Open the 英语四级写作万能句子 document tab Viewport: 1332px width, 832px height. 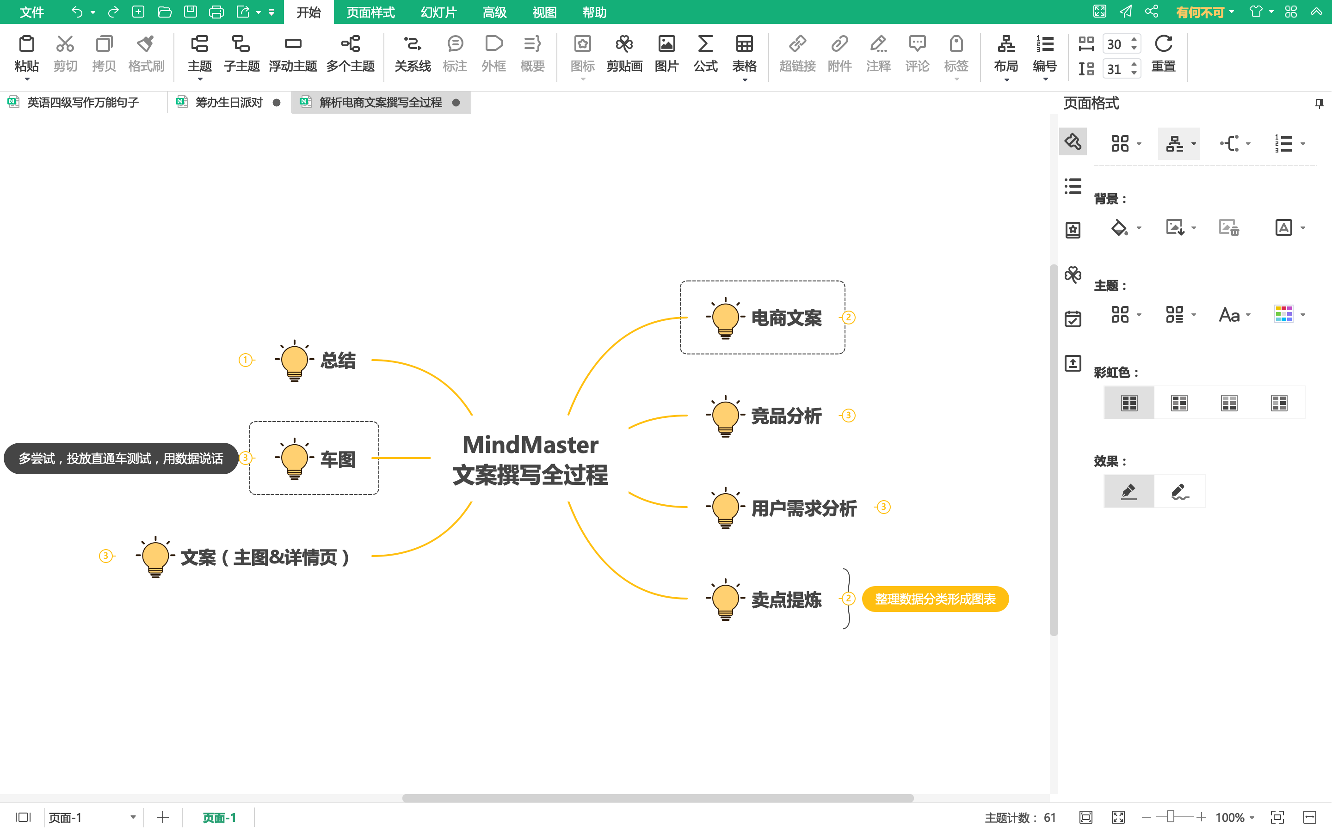(x=83, y=102)
